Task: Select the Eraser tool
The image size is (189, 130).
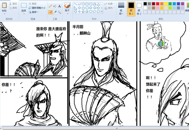Action: (50, 12)
